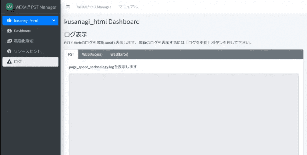Open 最適化設定 in the sidebar

[x=30, y=41]
